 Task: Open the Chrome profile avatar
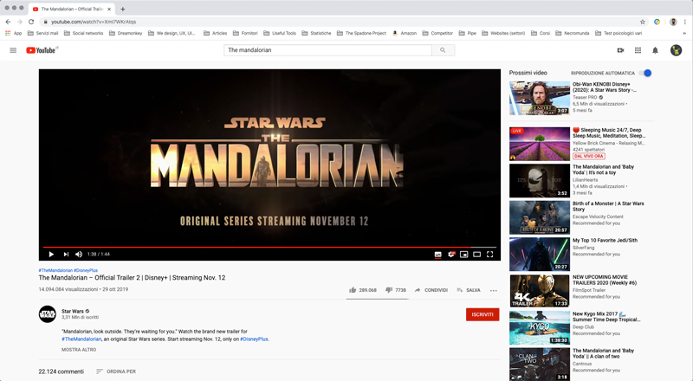coord(673,22)
